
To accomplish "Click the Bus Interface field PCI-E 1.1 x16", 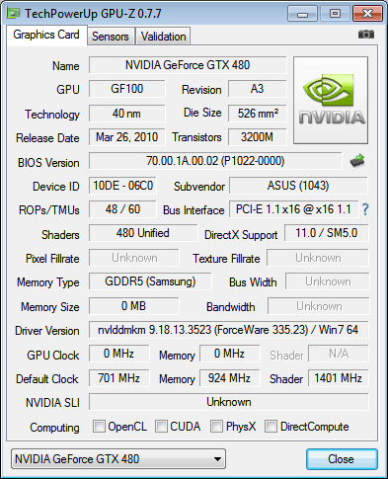I will [x=294, y=209].
